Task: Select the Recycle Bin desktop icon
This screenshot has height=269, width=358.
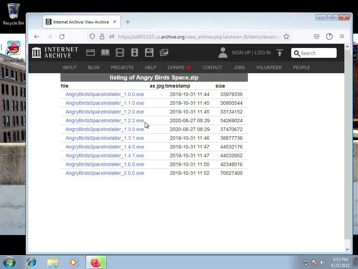Action: pos(14,14)
